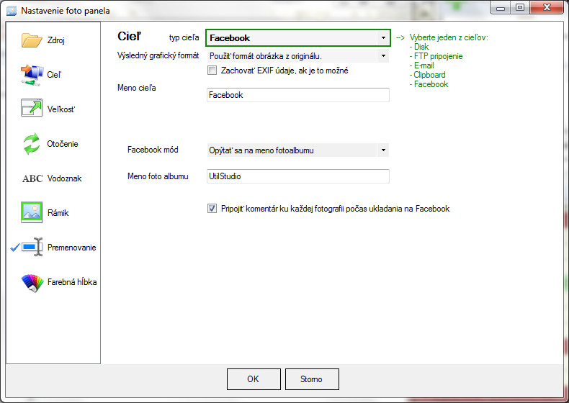Click the app icon in title bar
This screenshot has width=569, height=403.
pyautogui.click(x=12, y=11)
